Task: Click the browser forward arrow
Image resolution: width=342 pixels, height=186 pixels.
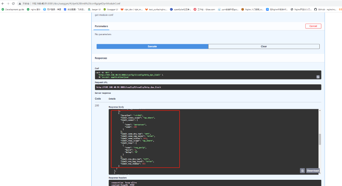Action: click(8, 3)
